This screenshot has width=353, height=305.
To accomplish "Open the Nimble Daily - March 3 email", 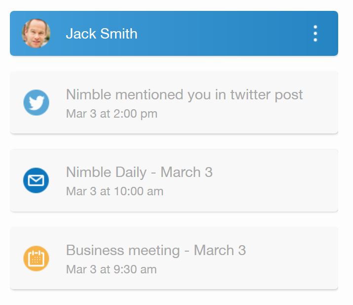I will [139, 173].
